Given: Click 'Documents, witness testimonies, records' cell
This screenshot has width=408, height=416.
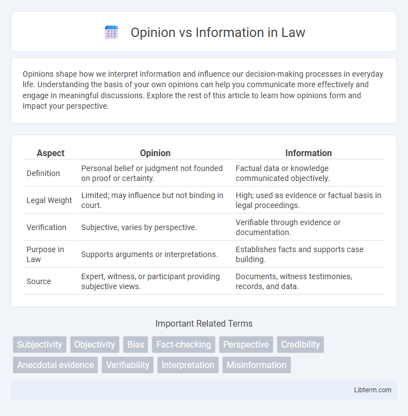Looking at the screenshot, I should click(x=308, y=281).
